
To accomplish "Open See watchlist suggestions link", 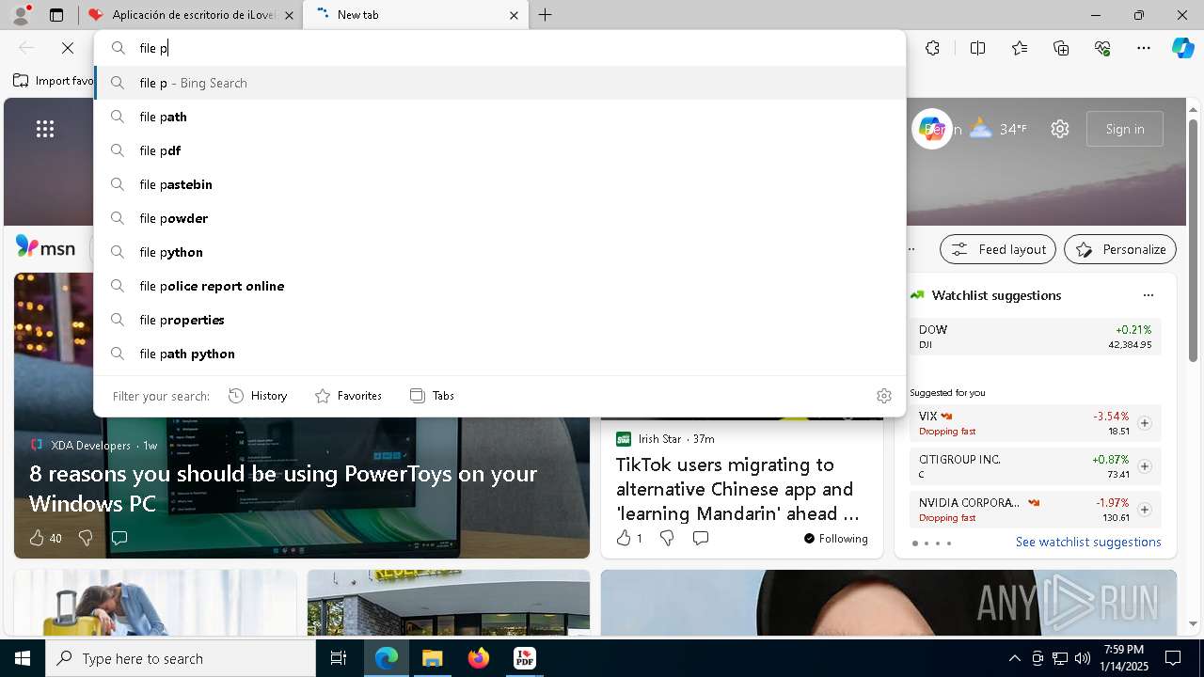I will click(x=1088, y=543).
